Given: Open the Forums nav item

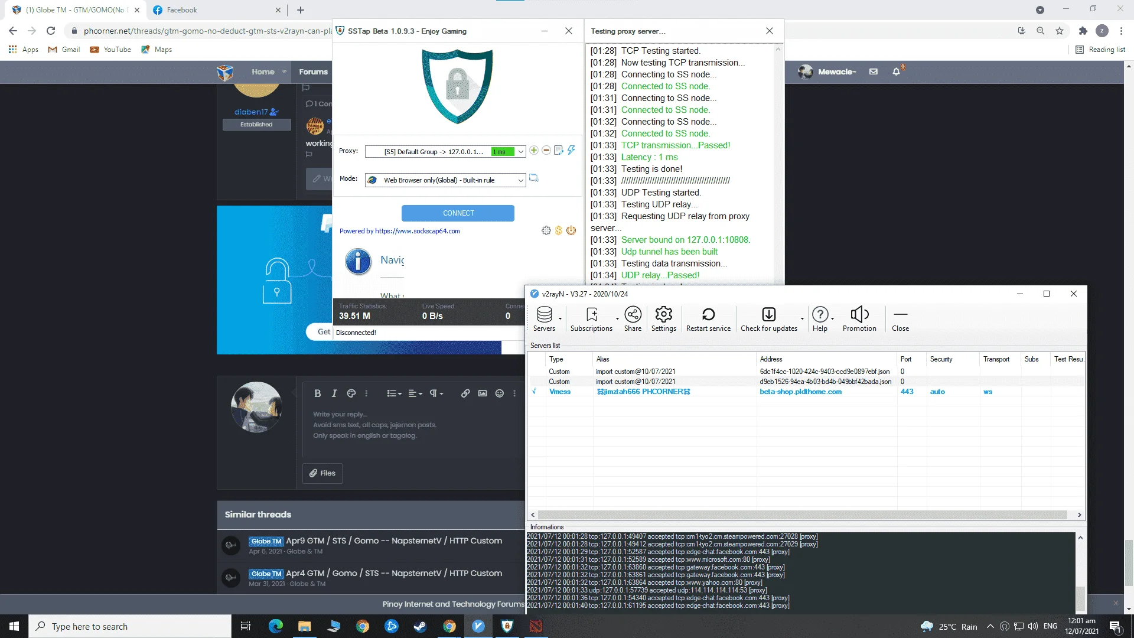Looking at the screenshot, I should [x=313, y=72].
